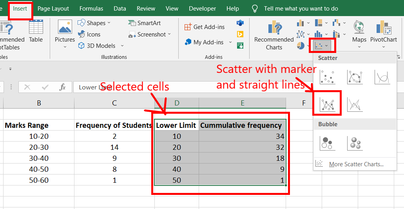Click the lightbulb Tell Me icon
This screenshot has width=404, height=209.
point(255,9)
